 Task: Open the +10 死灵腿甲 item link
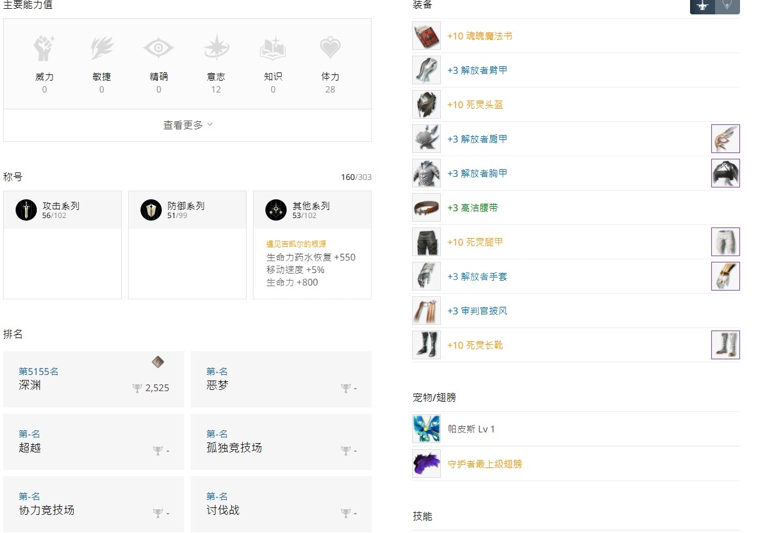pyautogui.click(x=475, y=242)
